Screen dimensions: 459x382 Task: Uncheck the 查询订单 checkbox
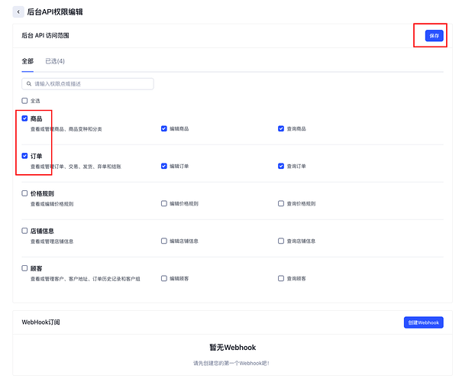(281, 166)
